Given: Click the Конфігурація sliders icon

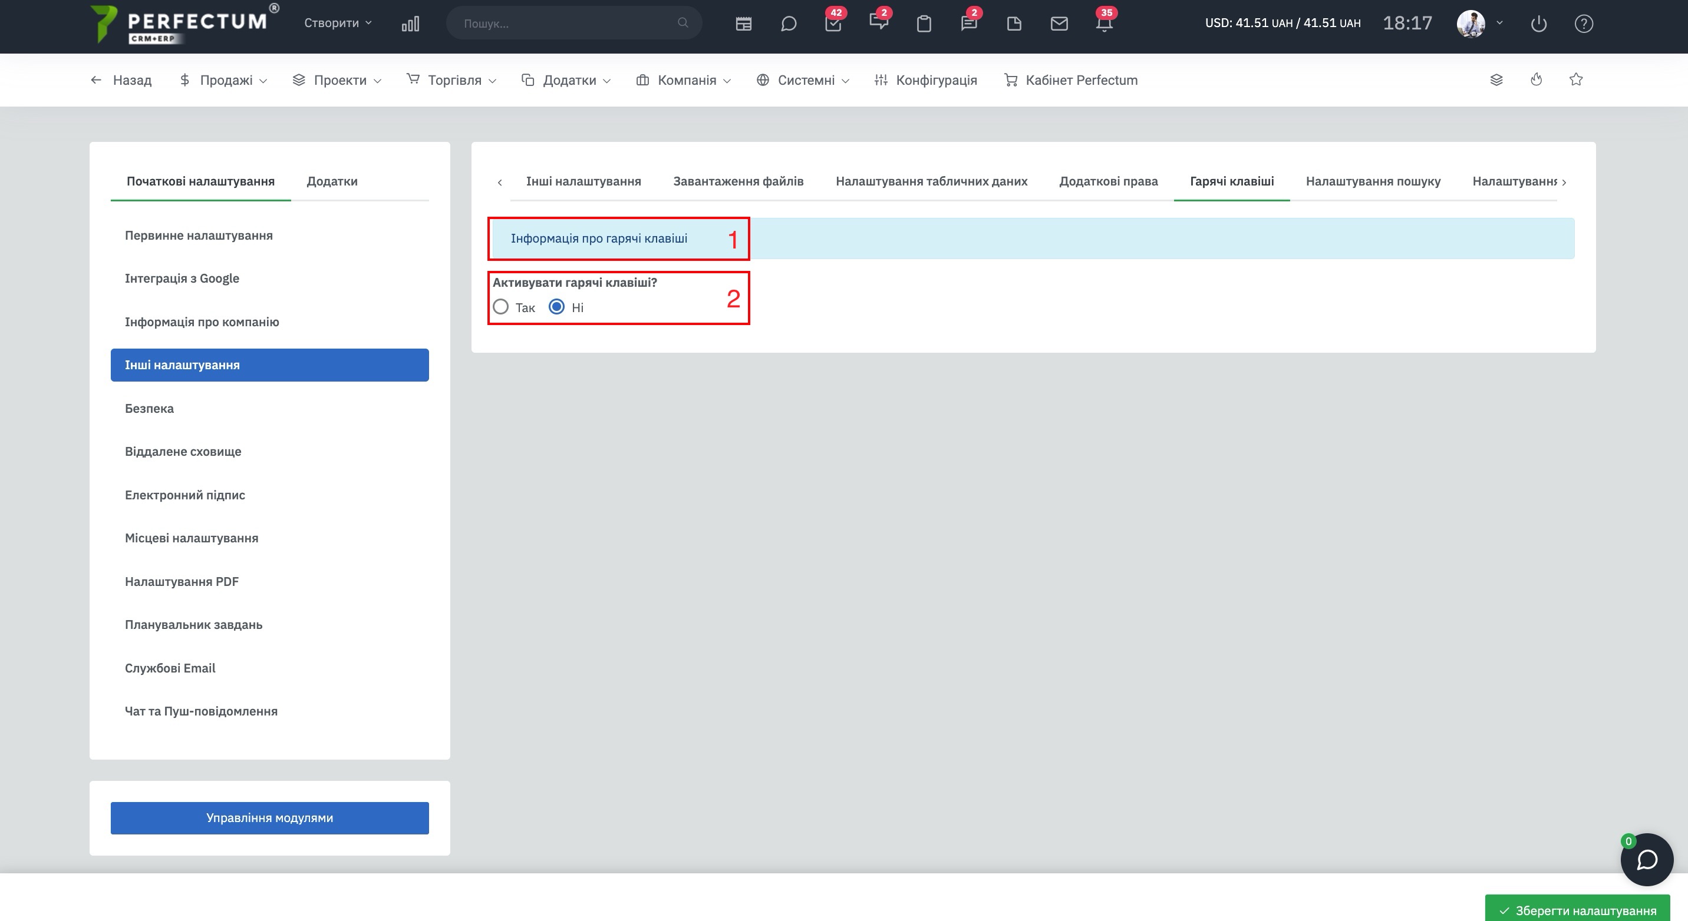Looking at the screenshot, I should [881, 80].
